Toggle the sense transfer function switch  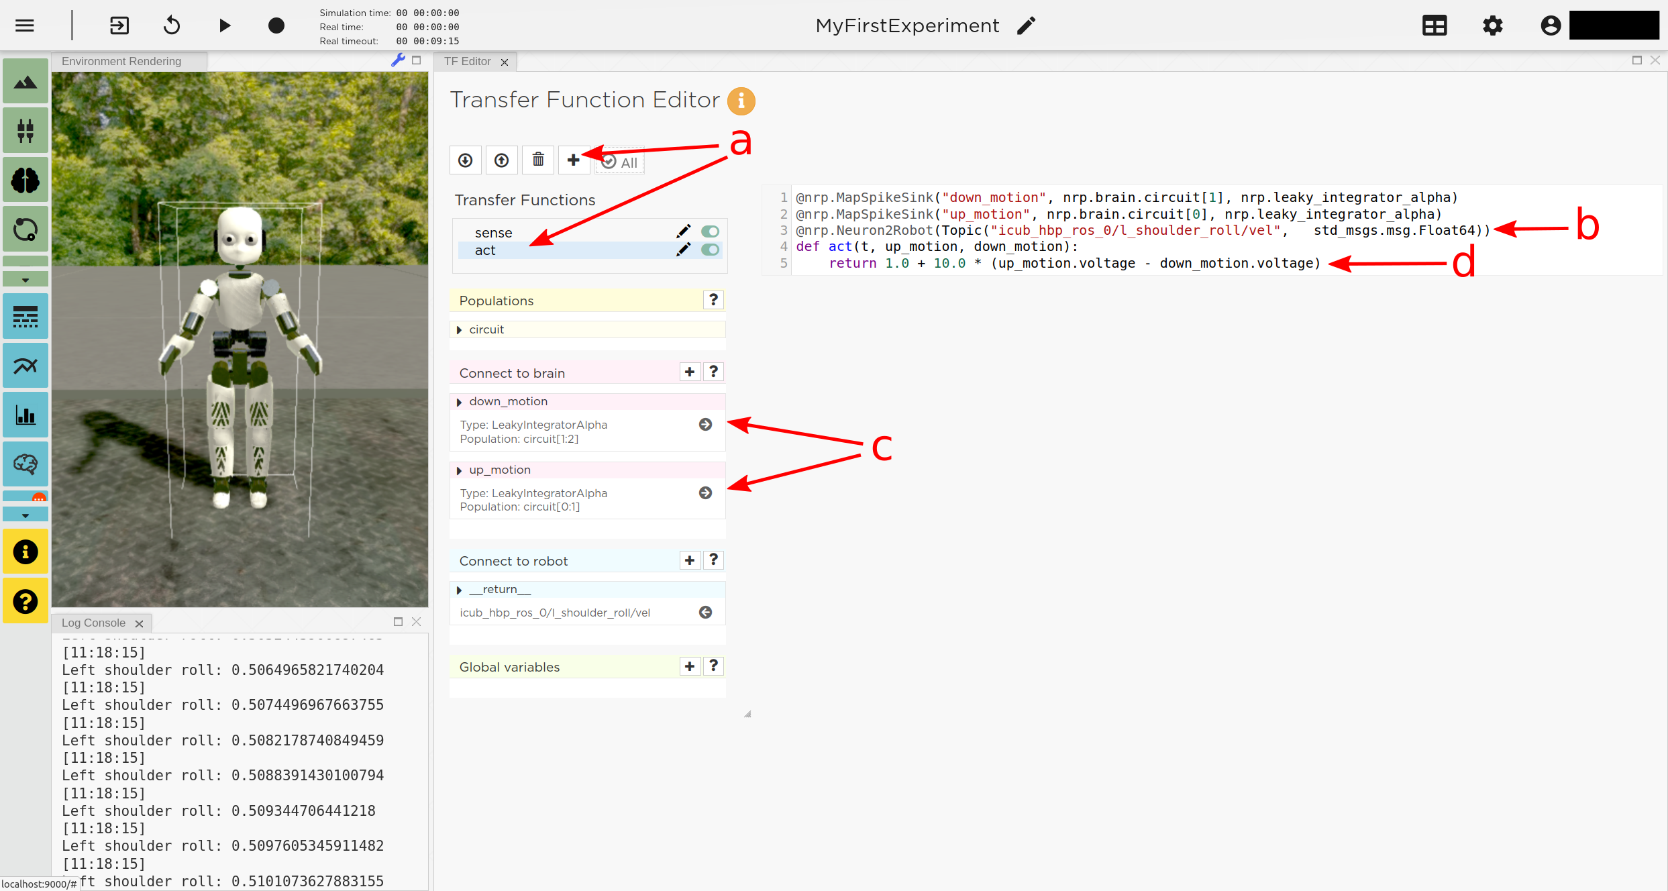pyautogui.click(x=710, y=231)
